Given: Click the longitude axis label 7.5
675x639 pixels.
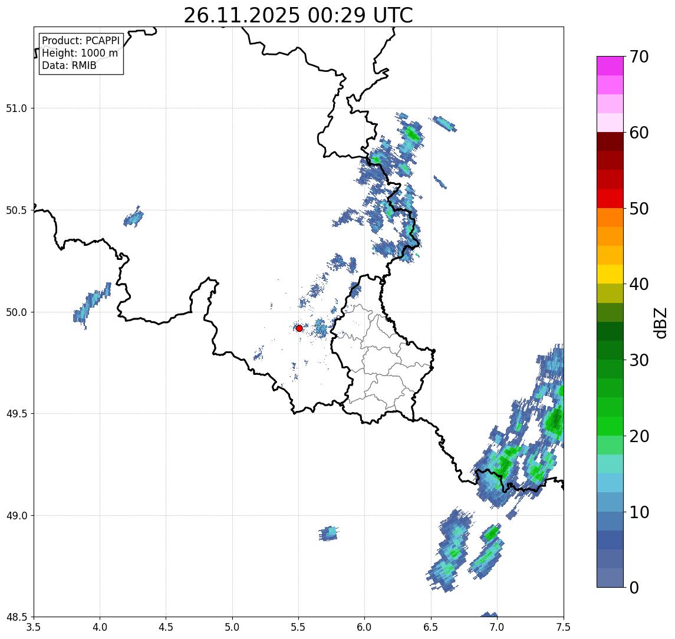Looking at the screenshot, I should coord(564,627).
